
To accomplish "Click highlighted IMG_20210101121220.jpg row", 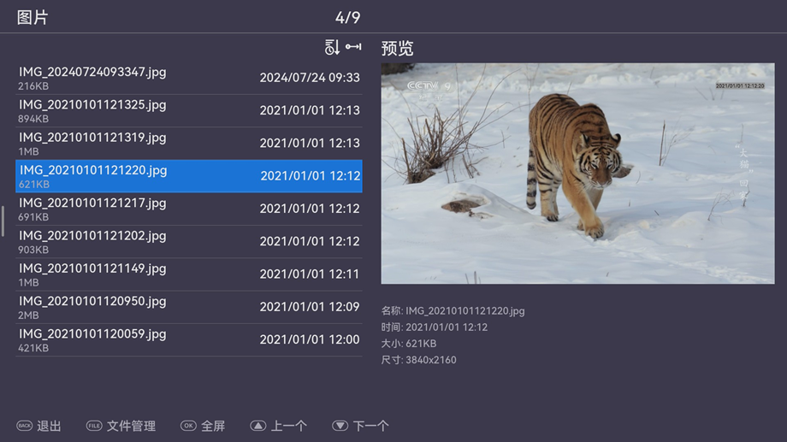I will tap(188, 176).
